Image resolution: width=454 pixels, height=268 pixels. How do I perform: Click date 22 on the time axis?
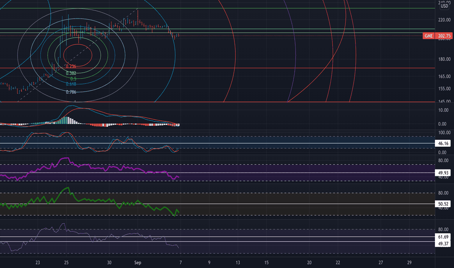pyautogui.click(x=338, y=263)
